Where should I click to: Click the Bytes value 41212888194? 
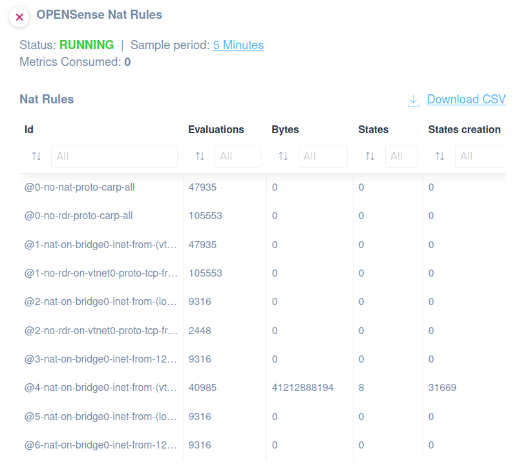click(302, 388)
